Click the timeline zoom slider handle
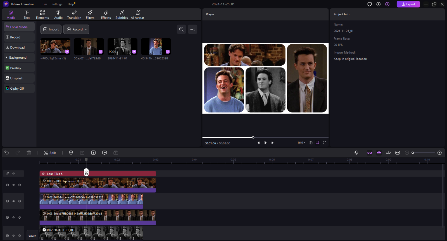447x241 pixels. coord(413,153)
